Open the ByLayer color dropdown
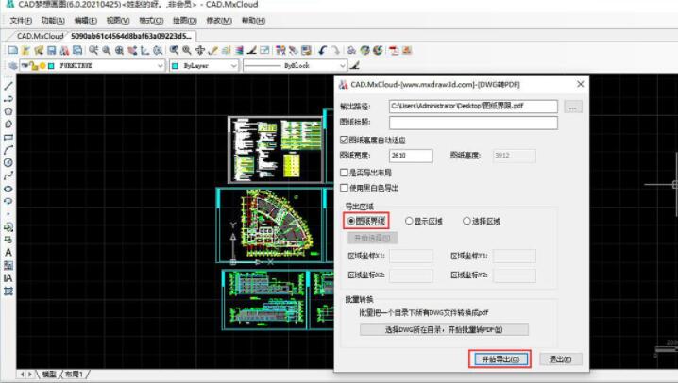The width and height of the screenshot is (678, 383). click(x=234, y=66)
